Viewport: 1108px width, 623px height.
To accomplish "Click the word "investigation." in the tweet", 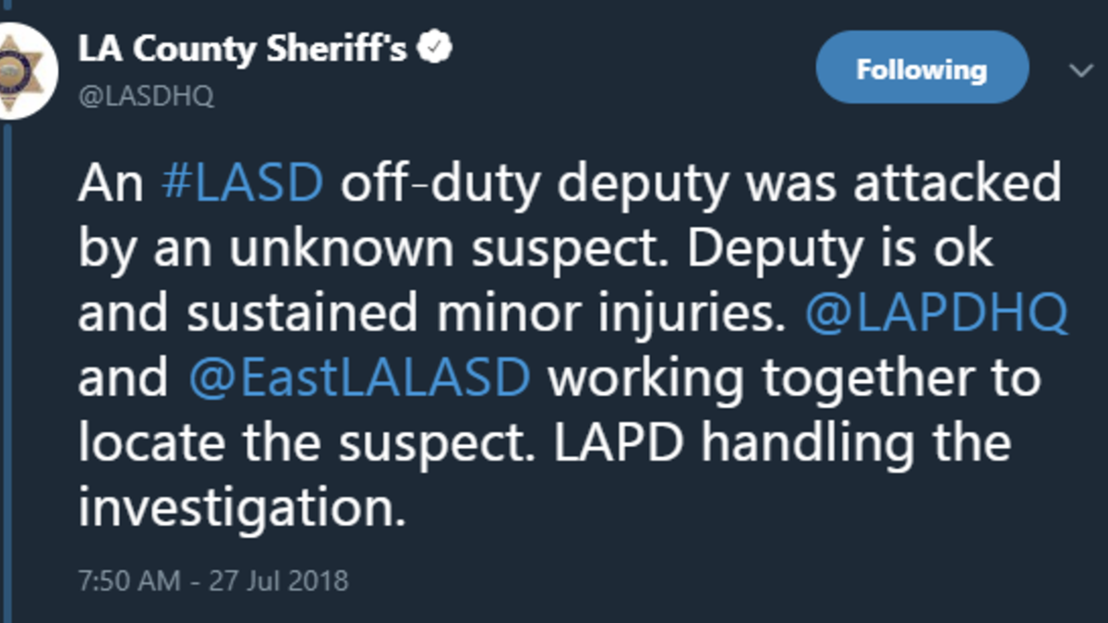I will 242,509.
